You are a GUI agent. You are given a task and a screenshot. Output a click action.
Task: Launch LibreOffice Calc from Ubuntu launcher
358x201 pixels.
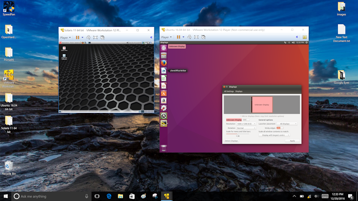(x=163, y=78)
